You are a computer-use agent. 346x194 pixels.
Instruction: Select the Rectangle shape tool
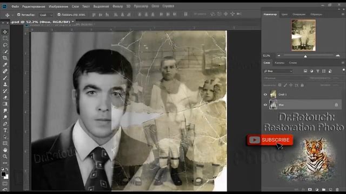[x=5, y=143]
